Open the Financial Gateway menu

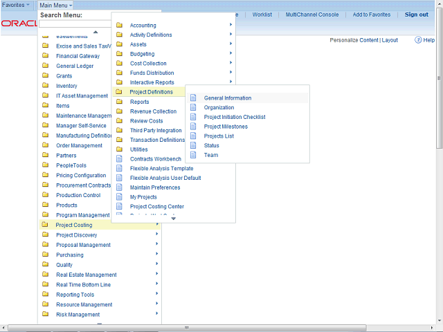coord(78,56)
